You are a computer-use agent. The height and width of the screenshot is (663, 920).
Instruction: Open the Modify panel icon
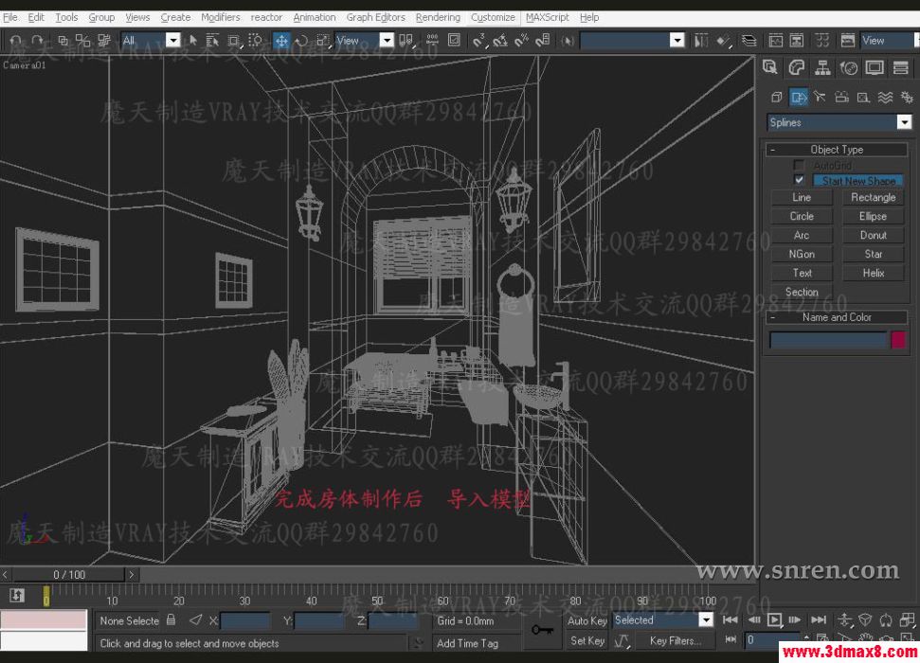point(796,68)
